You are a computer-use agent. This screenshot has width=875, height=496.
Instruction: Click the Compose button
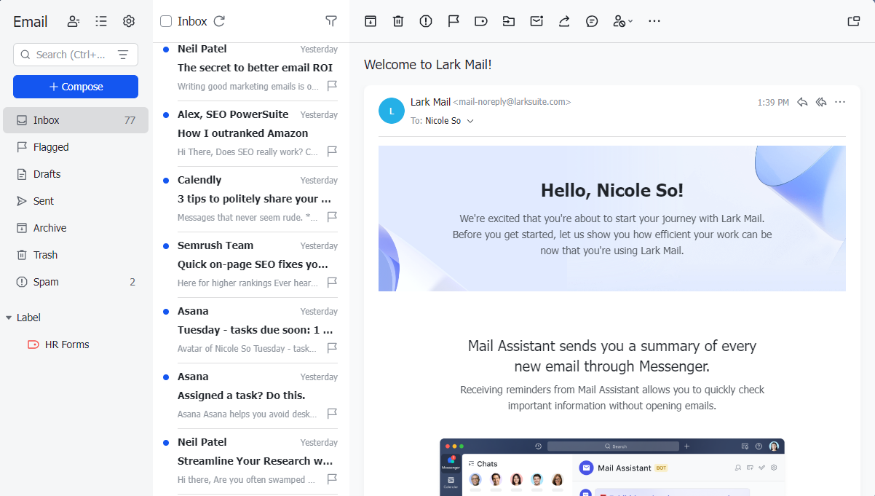click(76, 87)
